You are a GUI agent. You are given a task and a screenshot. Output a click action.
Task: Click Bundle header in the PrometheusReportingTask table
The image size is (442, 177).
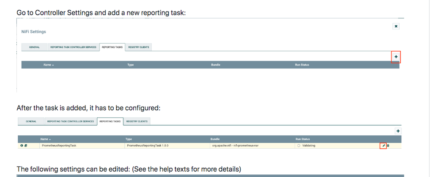pos(215,139)
